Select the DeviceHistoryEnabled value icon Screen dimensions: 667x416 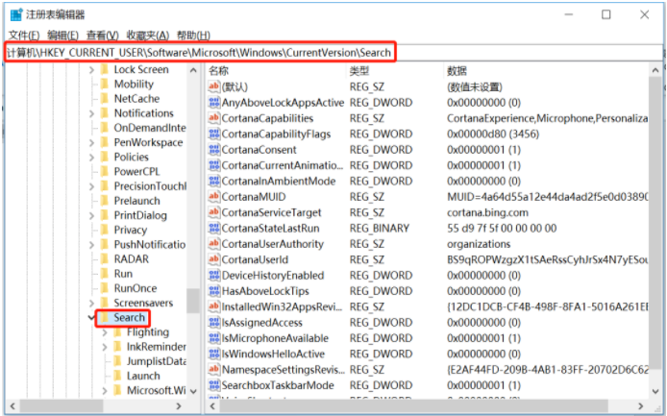(x=214, y=276)
